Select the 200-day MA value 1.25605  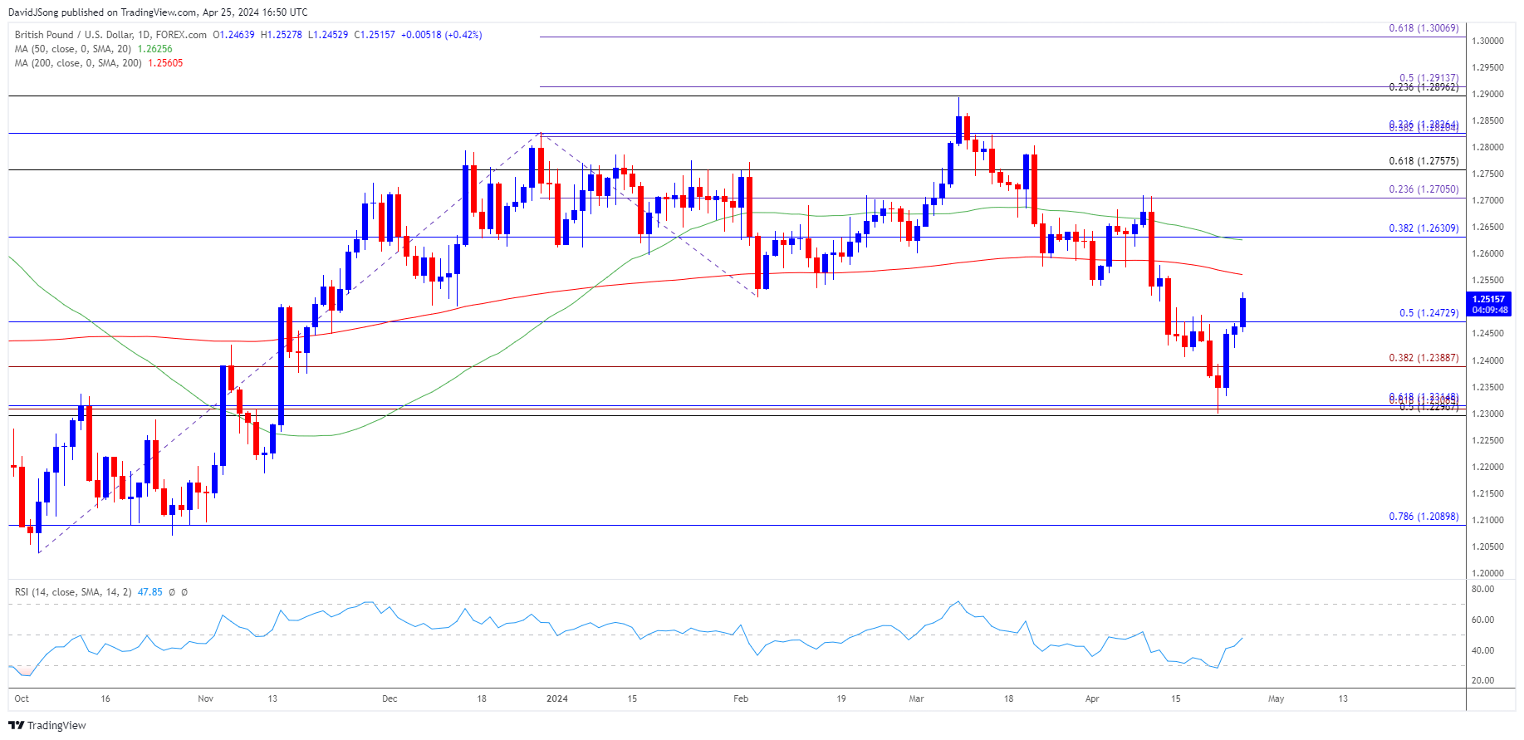pyautogui.click(x=165, y=63)
